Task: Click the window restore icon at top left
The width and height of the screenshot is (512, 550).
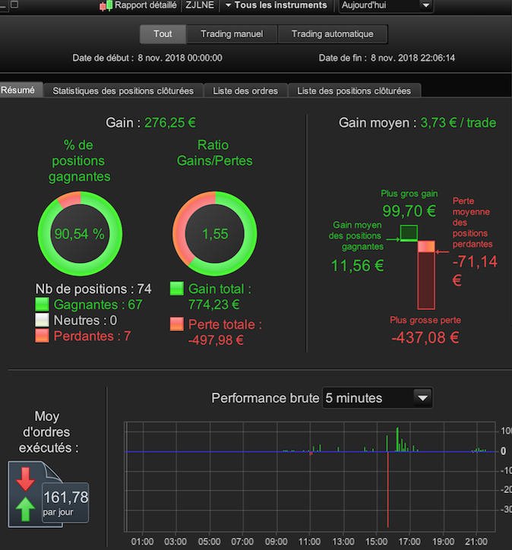Action: click(14, 5)
